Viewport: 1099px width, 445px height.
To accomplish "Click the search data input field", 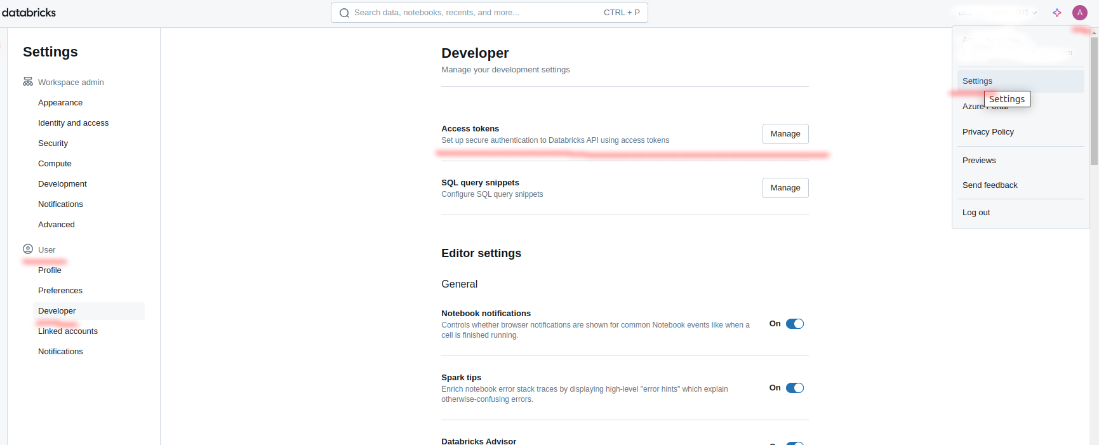I will pos(489,13).
